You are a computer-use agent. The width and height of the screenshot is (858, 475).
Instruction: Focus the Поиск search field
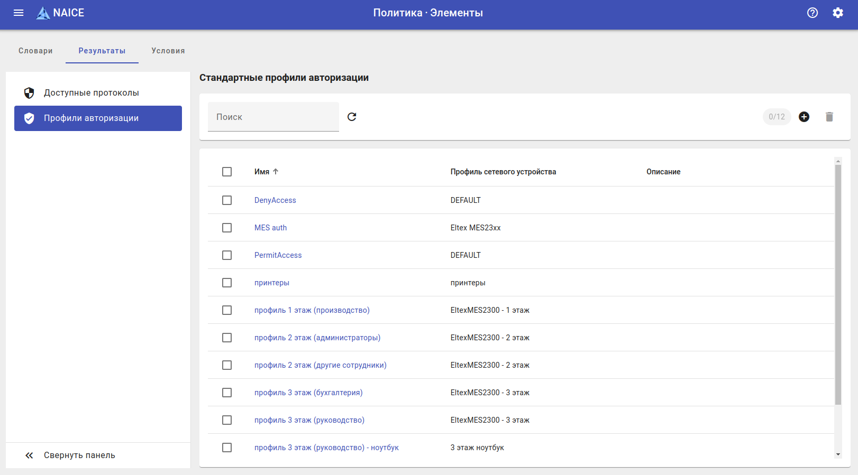tap(273, 117)
